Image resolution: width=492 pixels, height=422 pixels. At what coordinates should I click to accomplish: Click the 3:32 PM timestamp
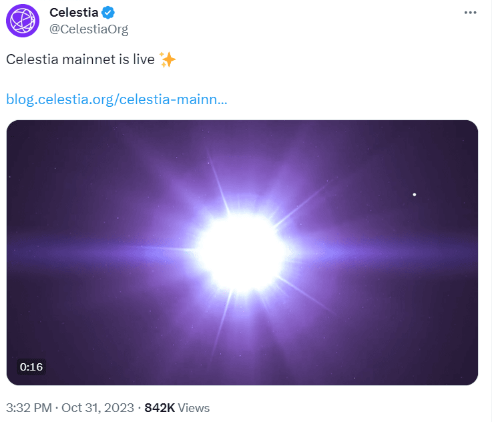tap(30, 407)
